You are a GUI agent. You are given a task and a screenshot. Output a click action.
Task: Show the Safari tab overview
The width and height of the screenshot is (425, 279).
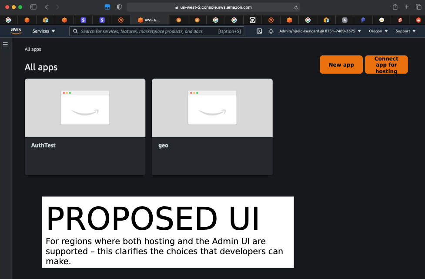(x=418, y=7)
